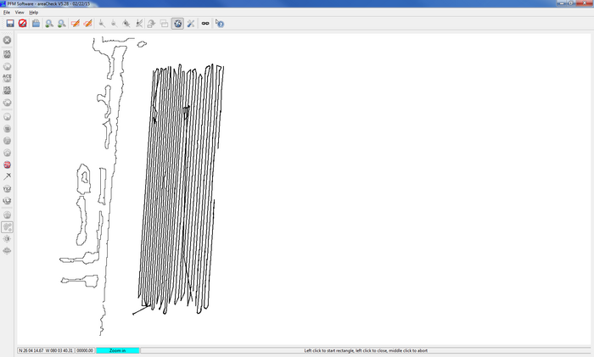Toggle the pressed scattered-dots sidebar button
Viewport: 594px width, 357px height.
[7, 226]
